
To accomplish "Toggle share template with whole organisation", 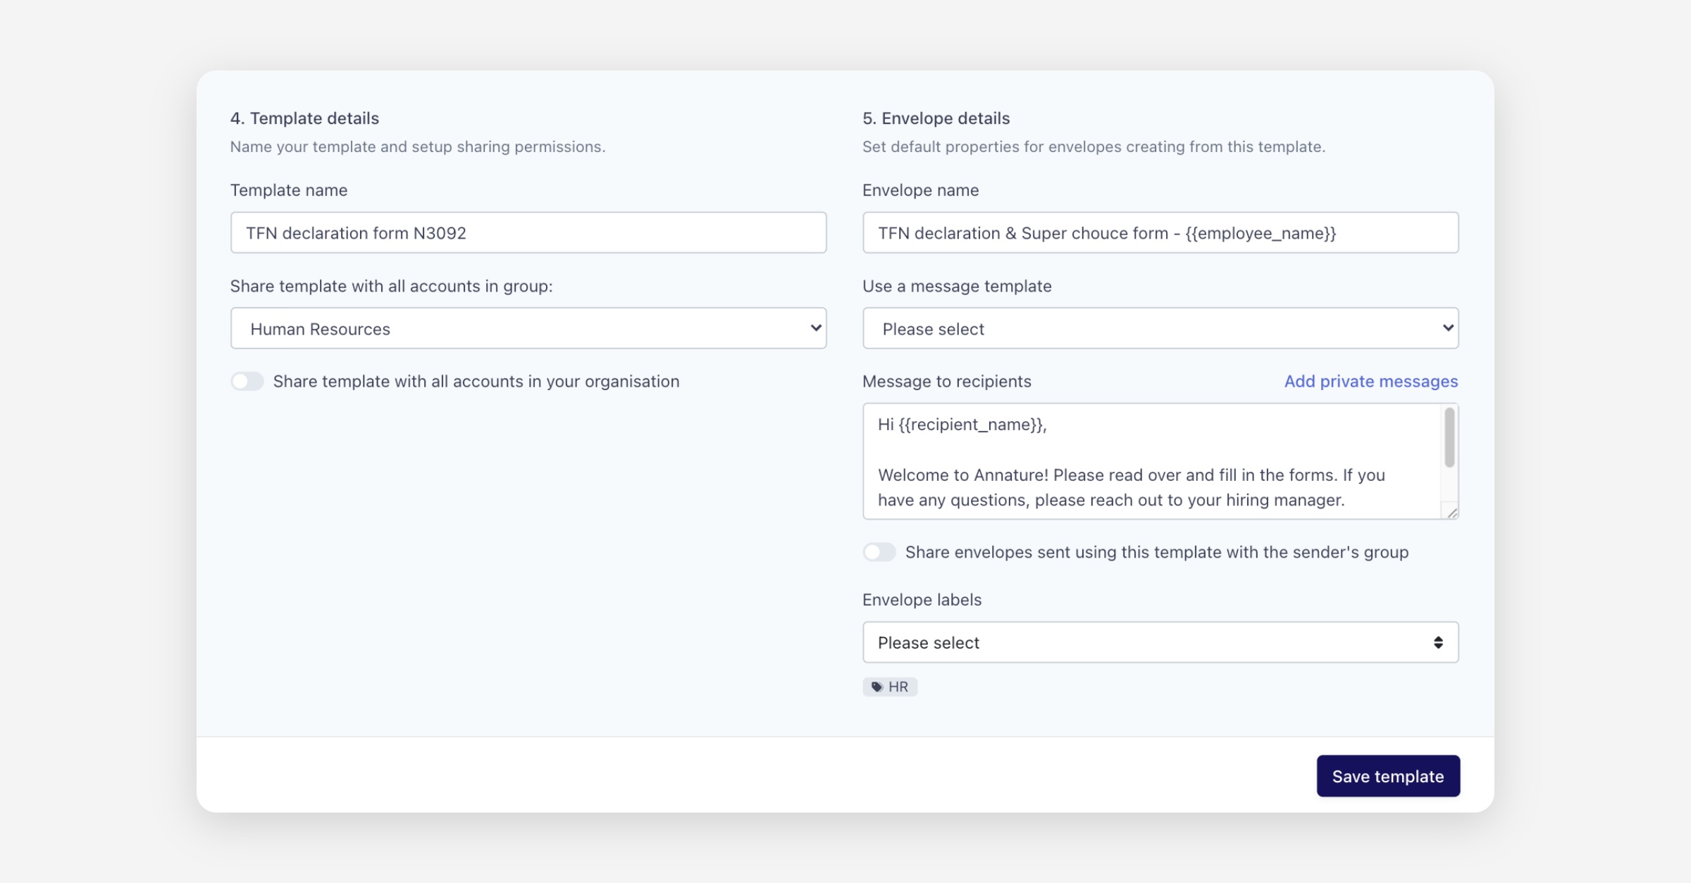I will point(247,382).
